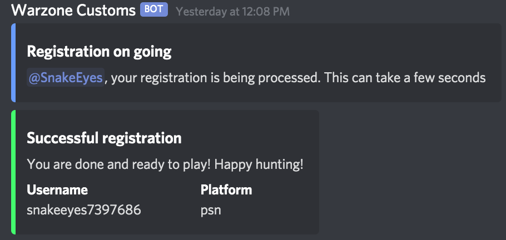Click the Yesterday at 12:08 PM timestamp

tap(232, 11)
